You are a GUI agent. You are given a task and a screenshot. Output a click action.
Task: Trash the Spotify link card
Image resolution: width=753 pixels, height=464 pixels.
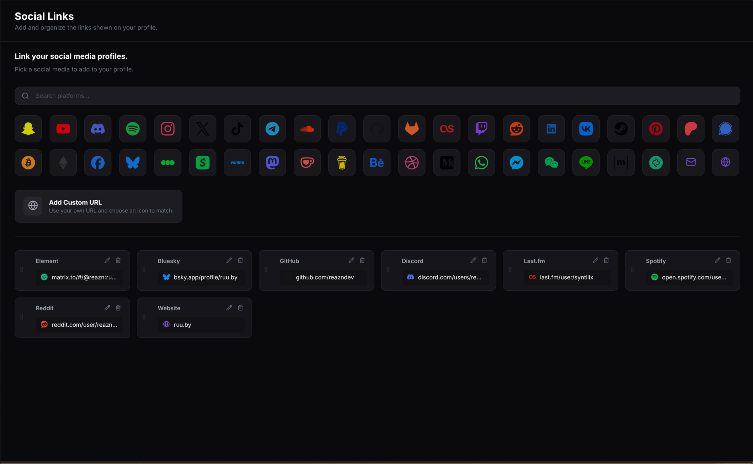point(729,260)
